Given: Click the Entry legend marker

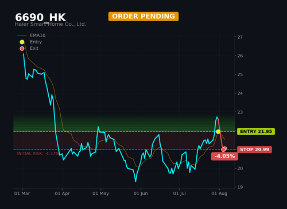Looking at the screenshot, I should (x=22, y=42).
